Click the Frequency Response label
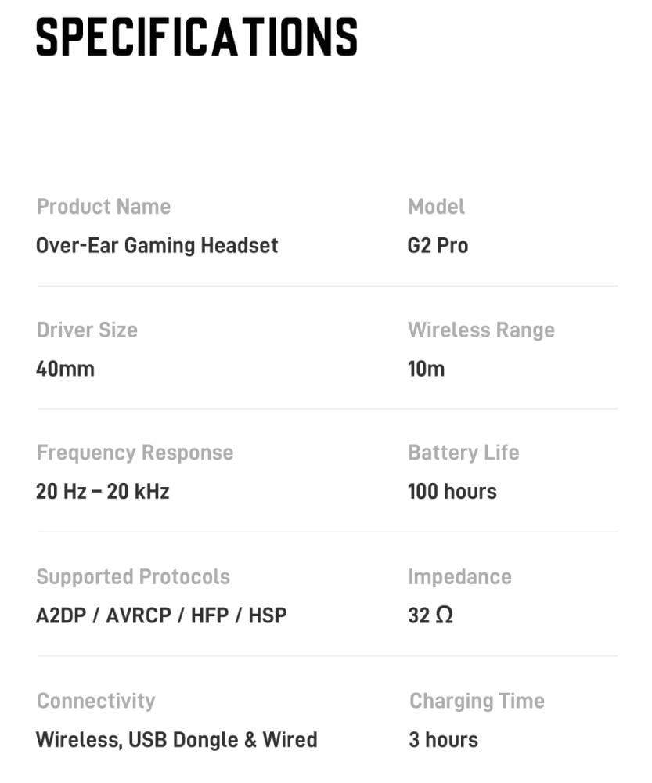This screenshot has width=652, height=783. [135, 453]
